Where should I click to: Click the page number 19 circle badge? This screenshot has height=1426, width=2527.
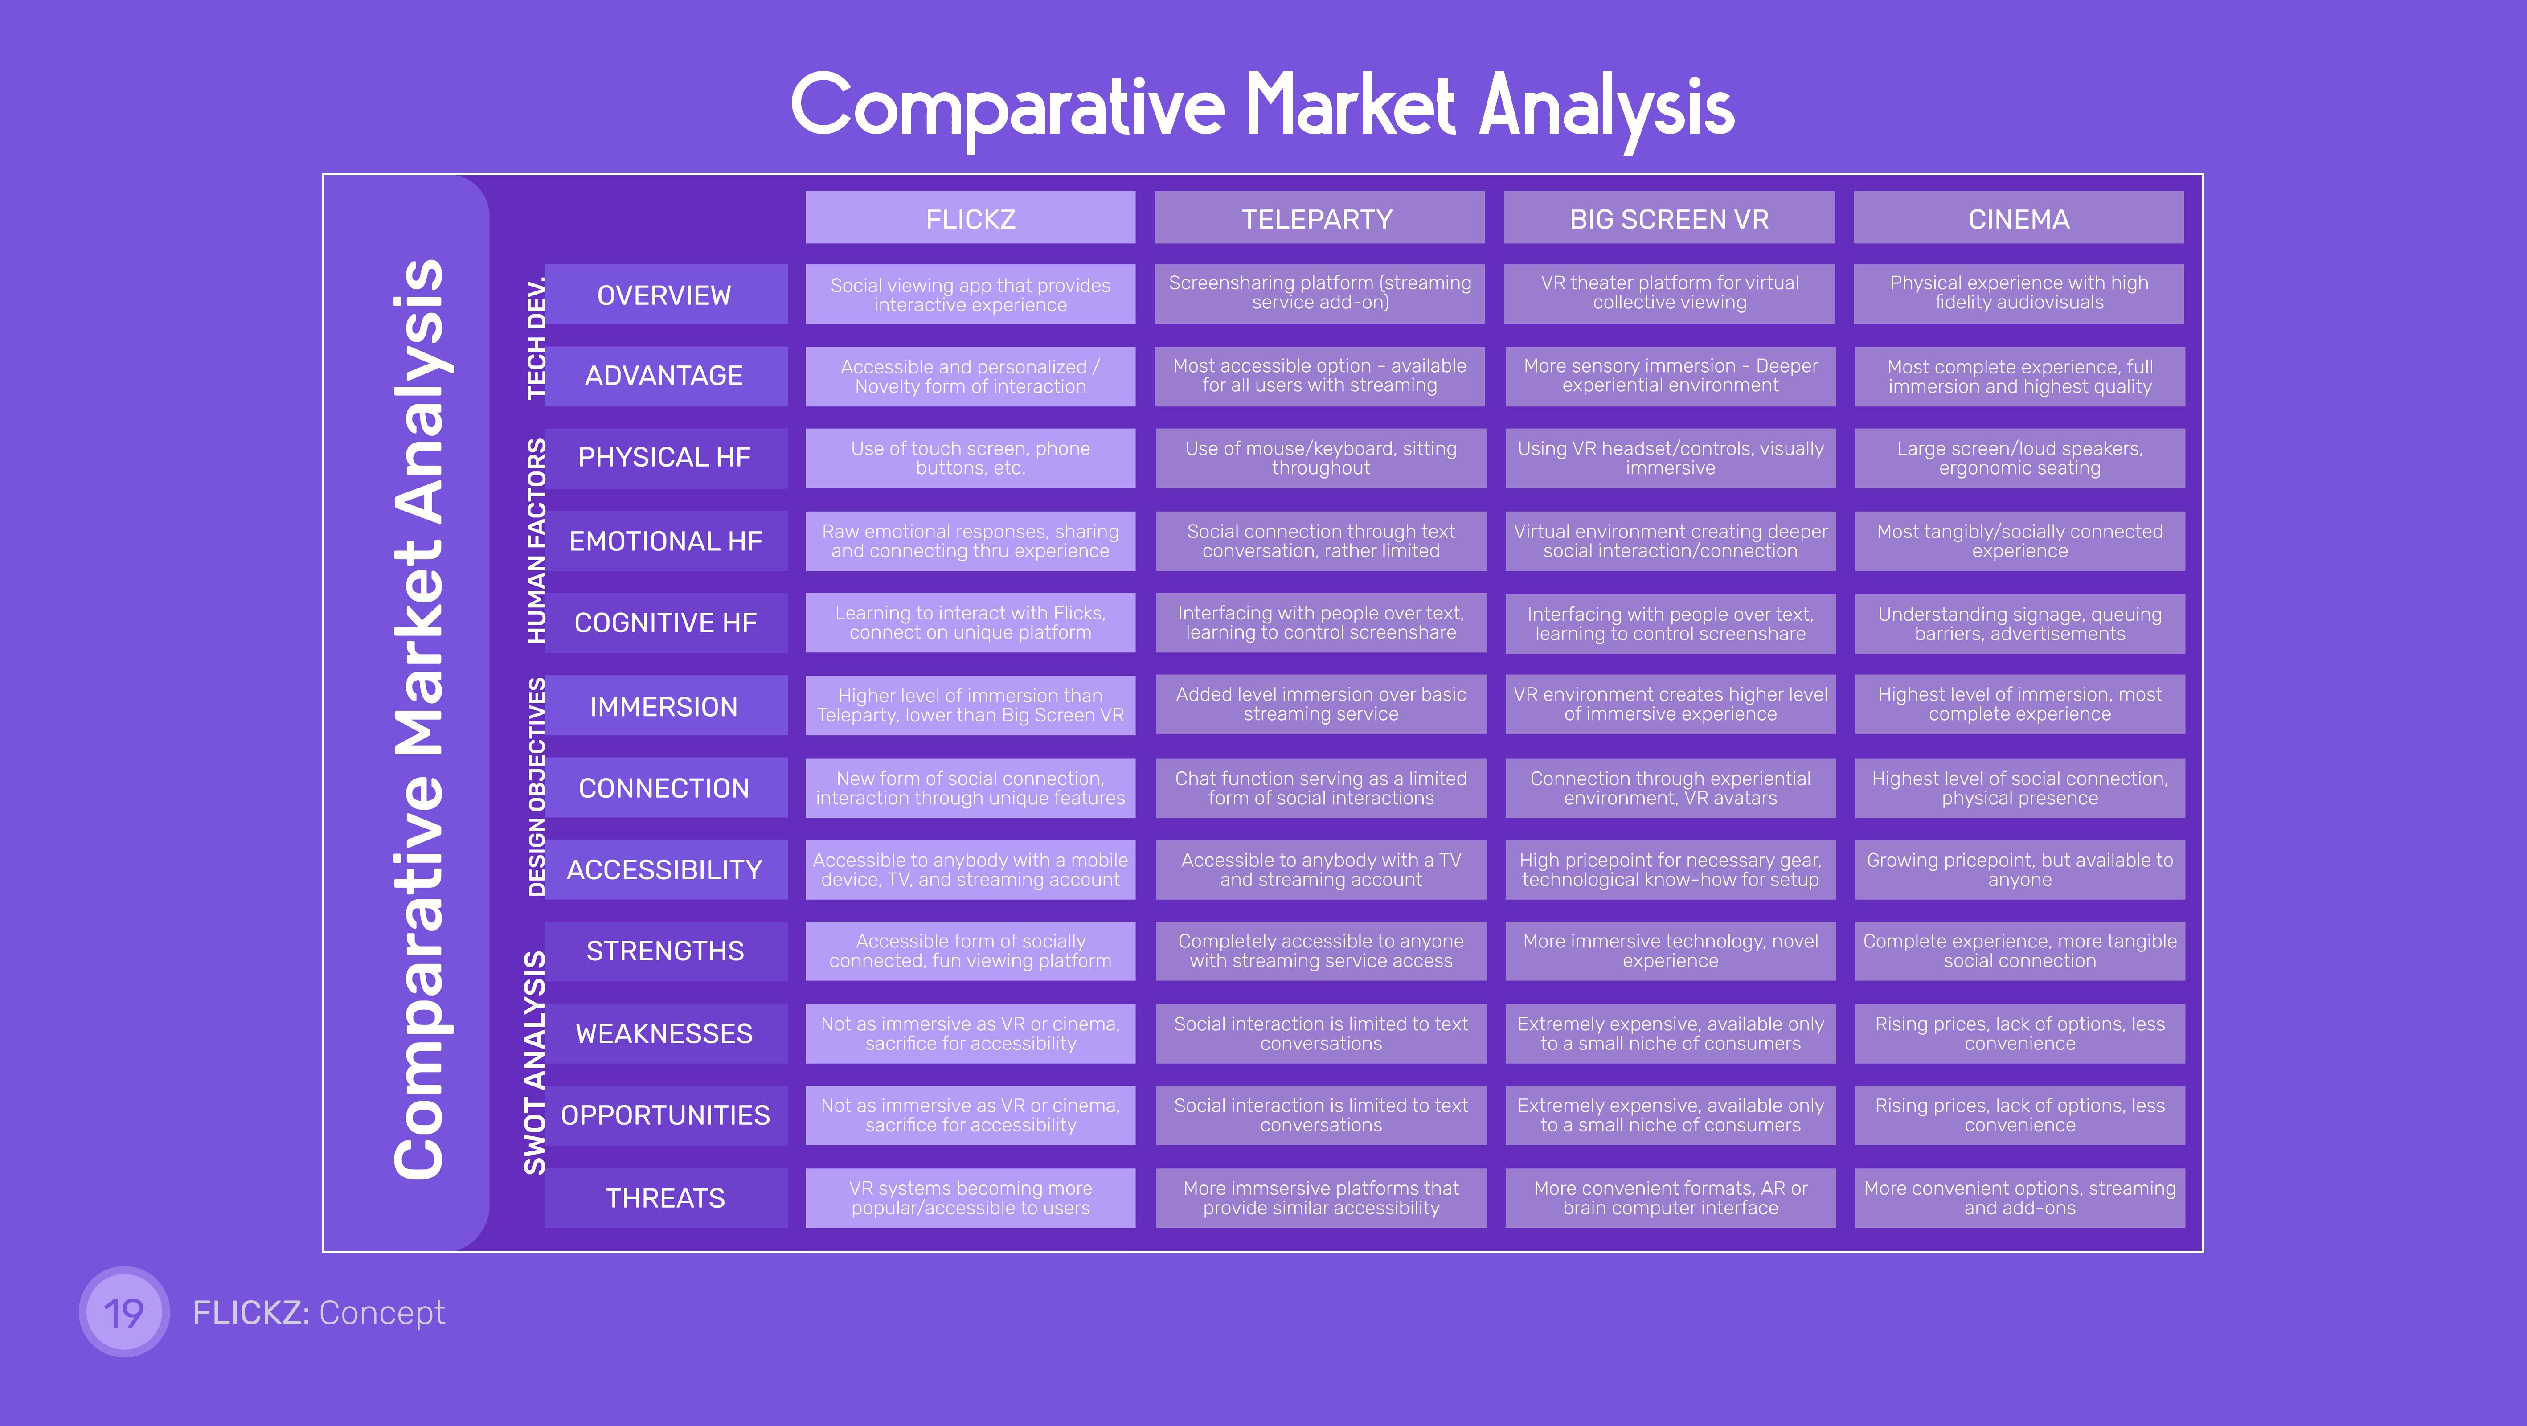pos(123,1312)
